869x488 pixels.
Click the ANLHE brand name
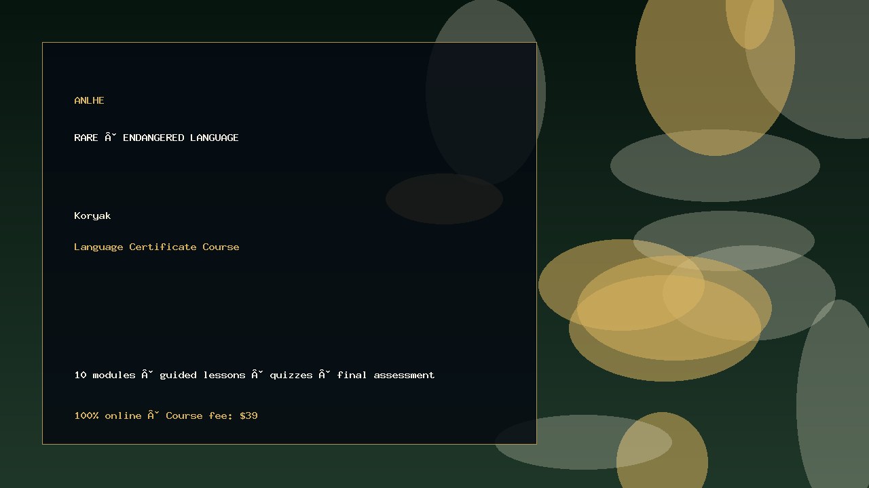(x=89, y=100)
